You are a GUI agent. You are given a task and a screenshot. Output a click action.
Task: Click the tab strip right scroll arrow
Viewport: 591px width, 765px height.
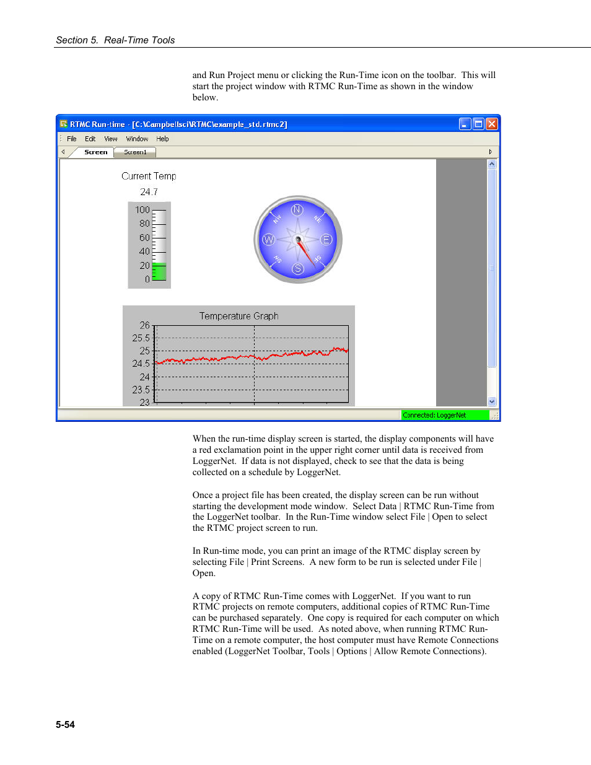pyautogui.click(x=491, y=152)
